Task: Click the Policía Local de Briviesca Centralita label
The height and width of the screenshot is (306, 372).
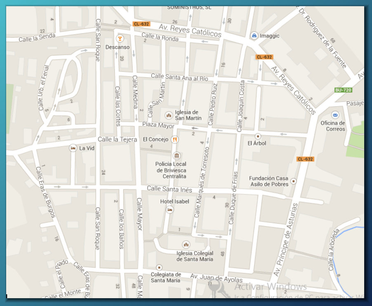Action: click(x=171, y=170)
